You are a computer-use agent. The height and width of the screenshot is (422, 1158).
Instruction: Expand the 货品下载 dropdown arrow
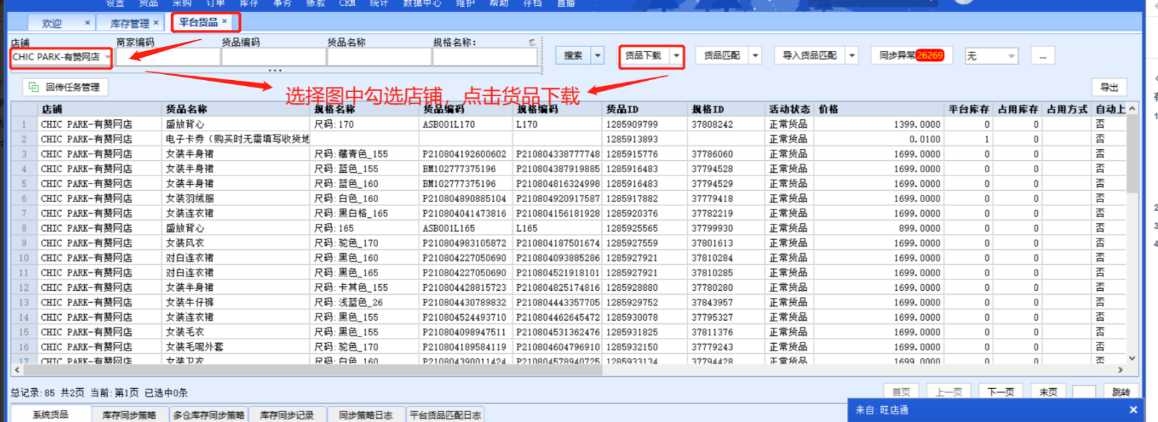(x=676, y=56)
